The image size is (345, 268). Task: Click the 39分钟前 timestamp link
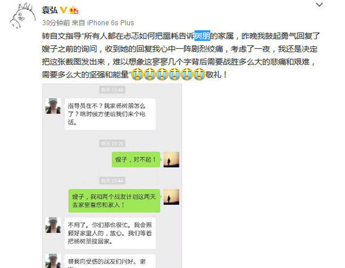tap(56, 23)
